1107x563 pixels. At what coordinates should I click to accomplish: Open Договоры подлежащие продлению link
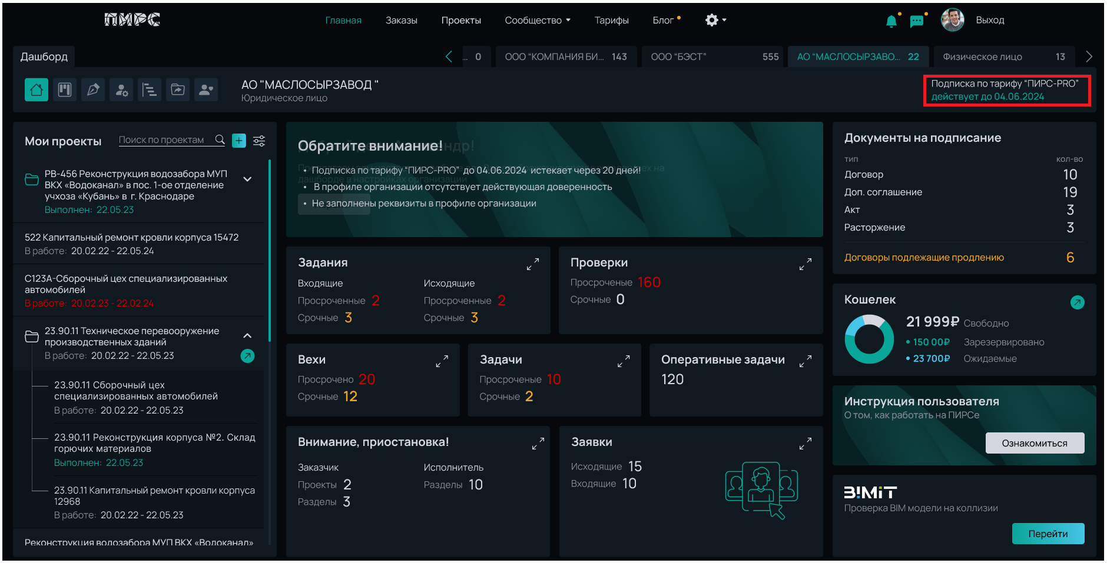923,258
